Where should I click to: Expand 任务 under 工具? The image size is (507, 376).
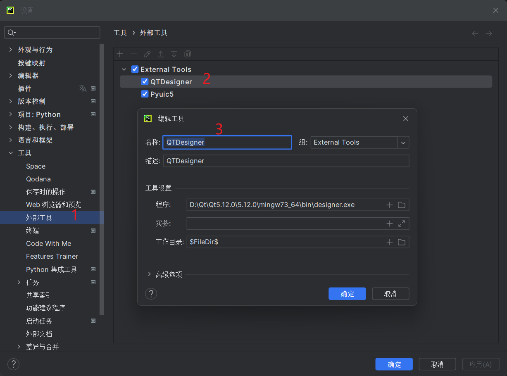coord(19,282)
